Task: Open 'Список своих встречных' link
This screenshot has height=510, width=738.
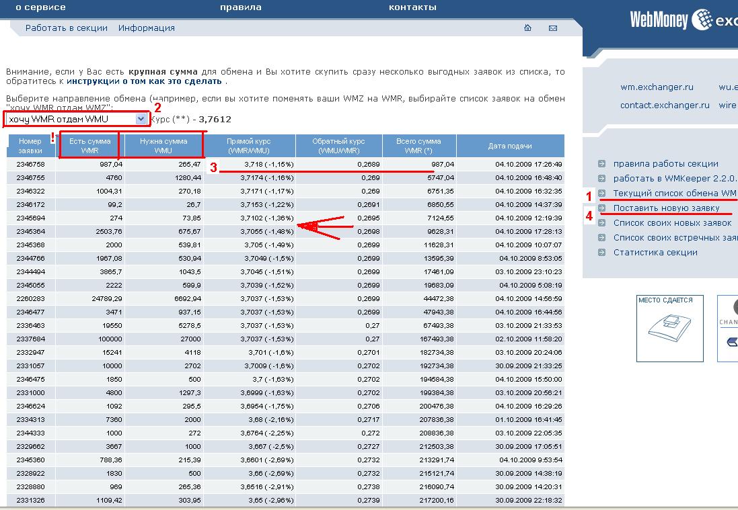Action: 675,238
